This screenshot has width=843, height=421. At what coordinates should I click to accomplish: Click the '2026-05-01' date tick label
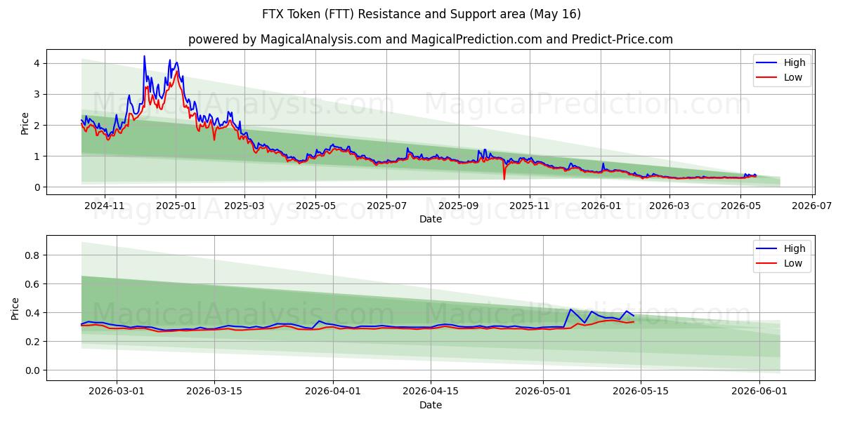[x=543, y=392]
